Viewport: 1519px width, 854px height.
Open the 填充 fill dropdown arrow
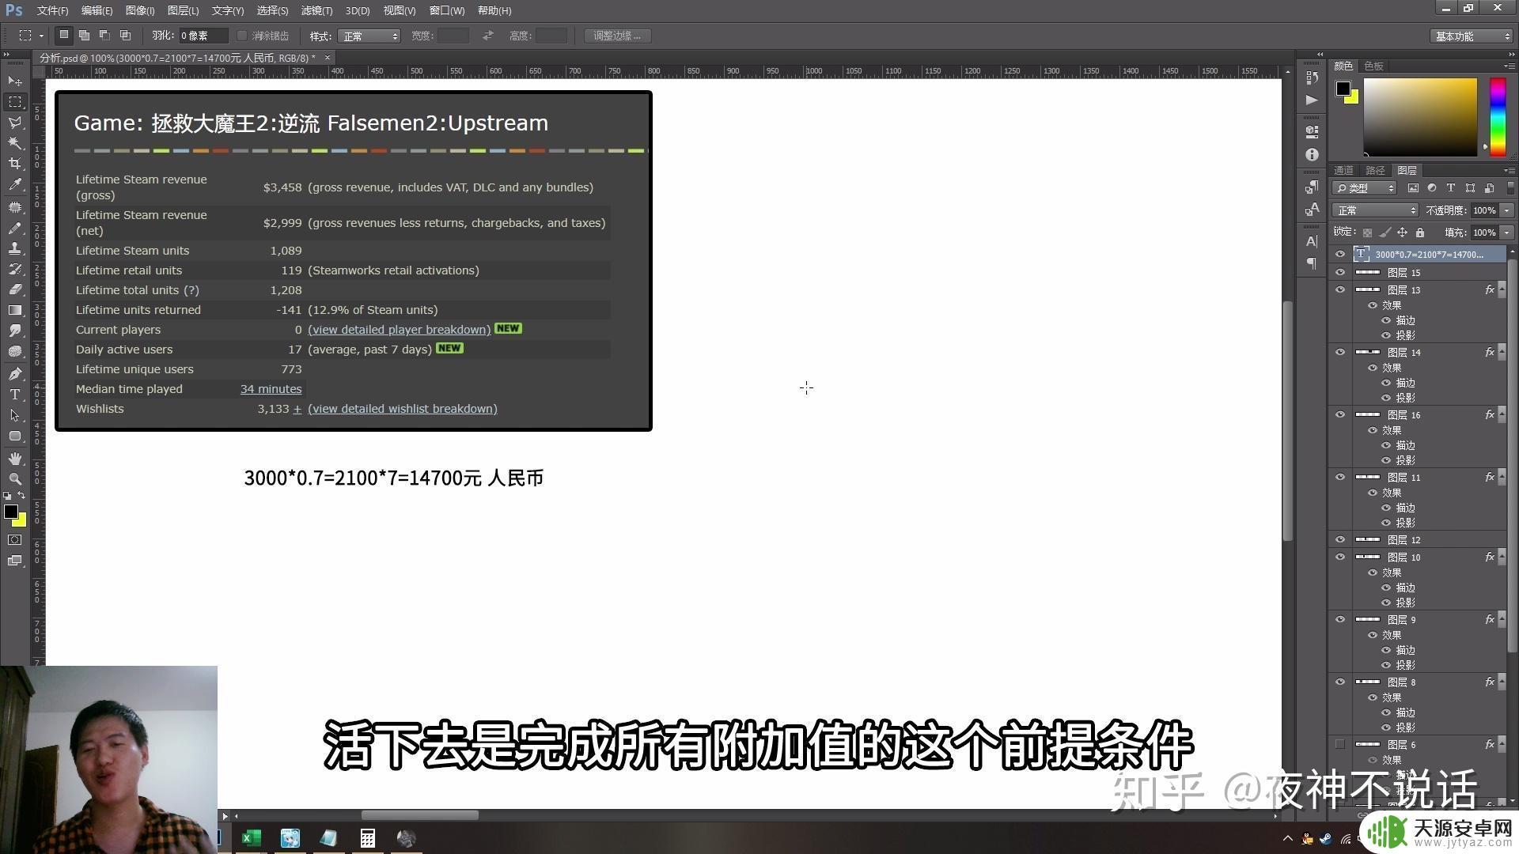[1506, 232]
